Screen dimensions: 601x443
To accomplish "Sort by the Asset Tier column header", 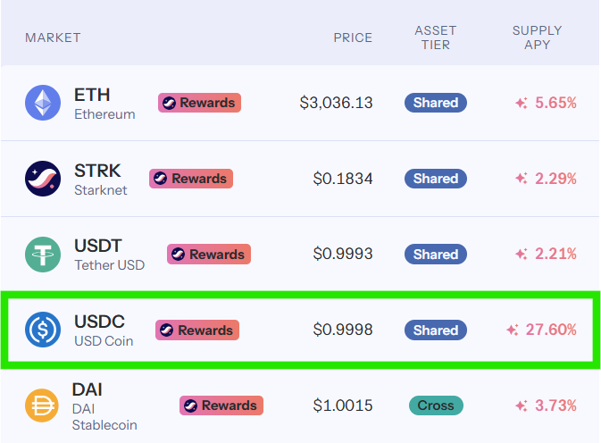I will tap(436, 38).
